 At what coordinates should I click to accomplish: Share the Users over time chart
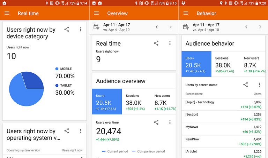pyautogui.click(x=156, y=122)
